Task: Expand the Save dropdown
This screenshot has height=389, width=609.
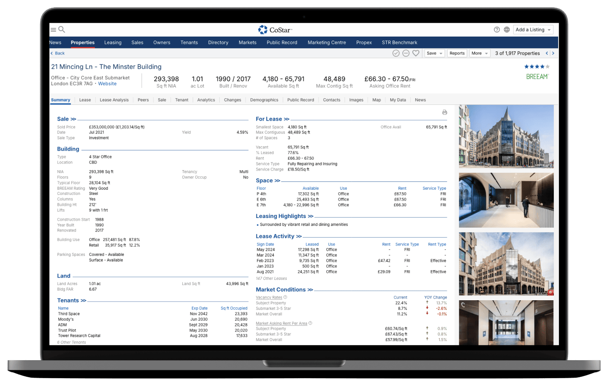Action: coord(434,53)
